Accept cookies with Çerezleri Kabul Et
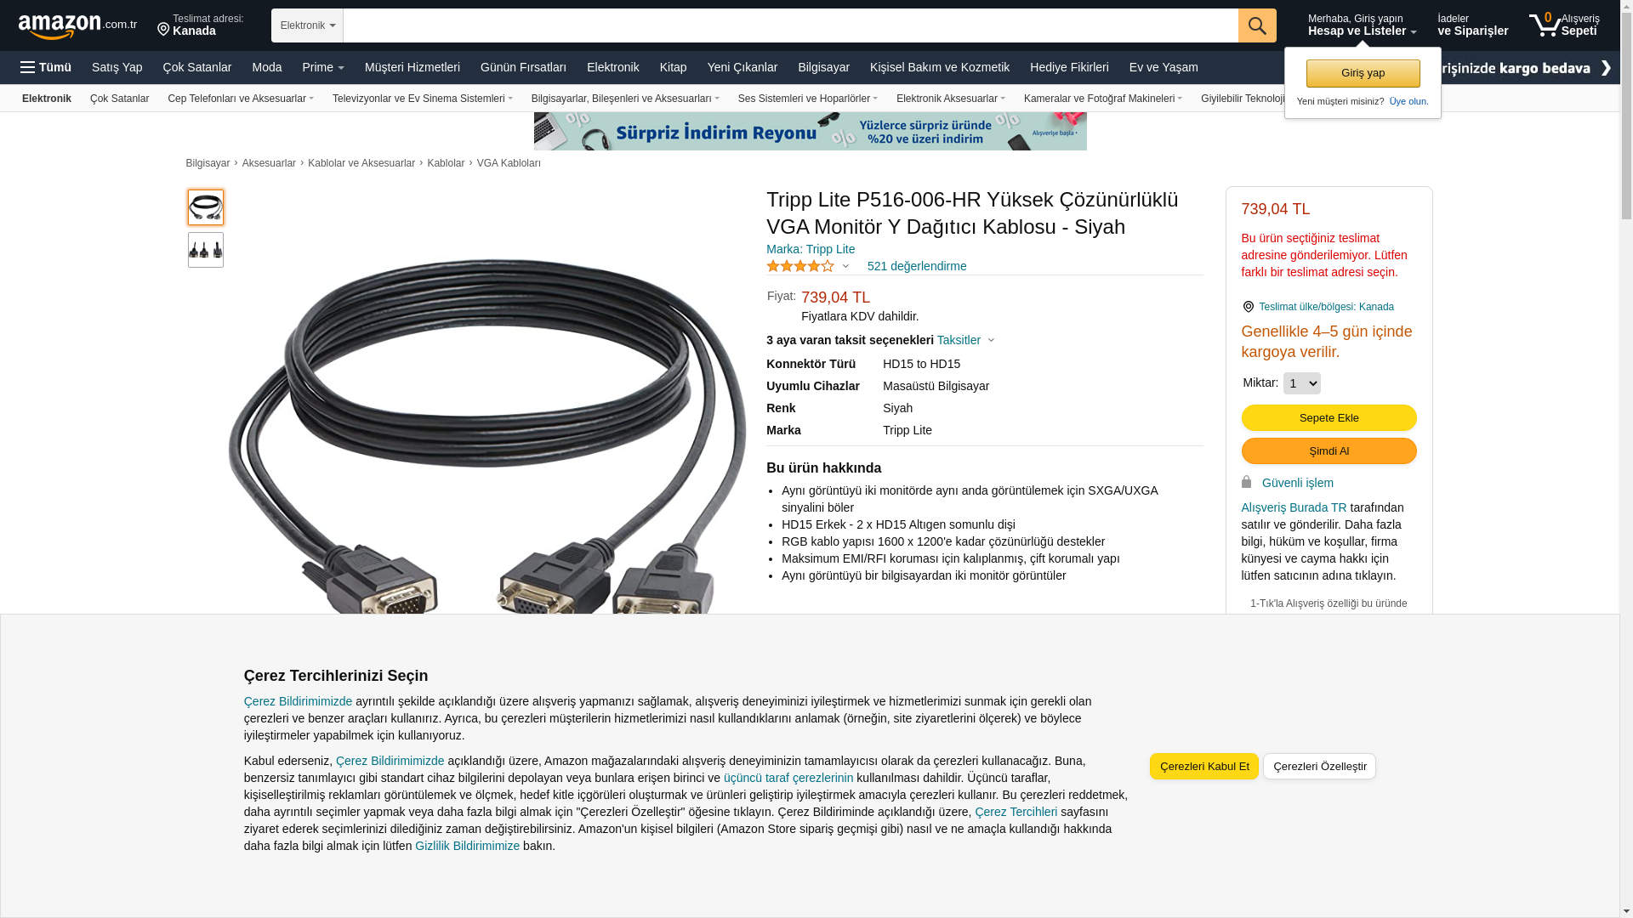This screenshot has width=1633, height=918. pyautogui.click(x=1203, y=766)
